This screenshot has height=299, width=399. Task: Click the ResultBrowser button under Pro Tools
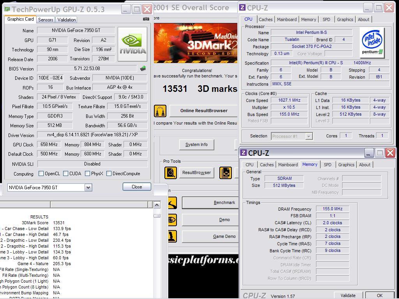196,172
